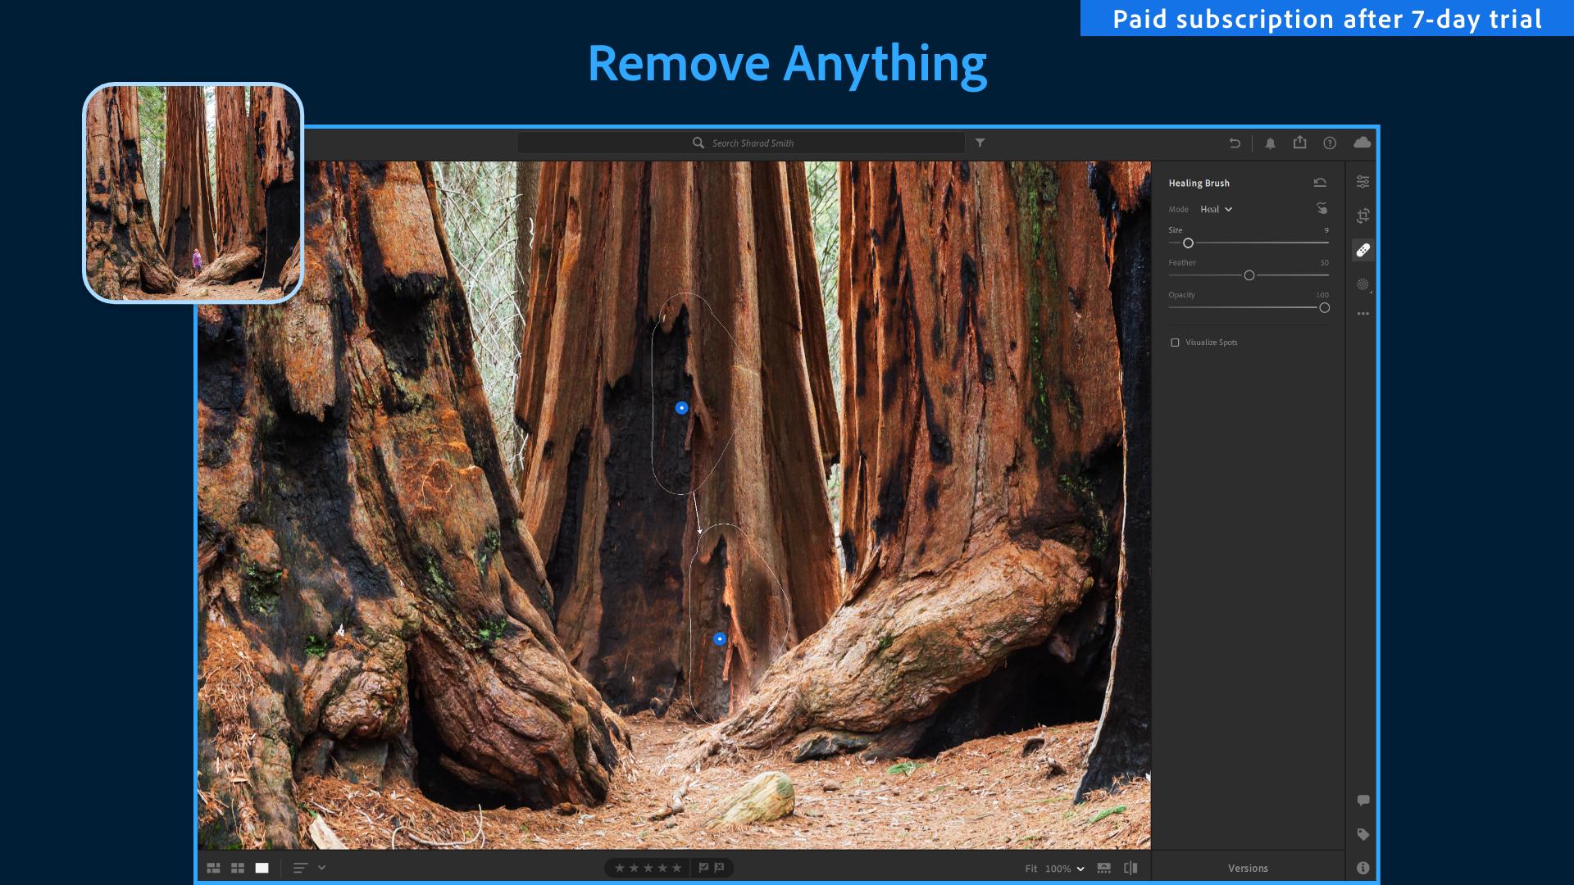1574x885 pixels.
Task: Open the keywords tag icon
Action: [x=1362, y=834]
